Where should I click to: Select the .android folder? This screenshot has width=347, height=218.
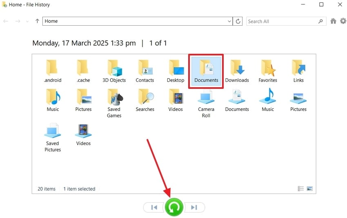(53, 71)
